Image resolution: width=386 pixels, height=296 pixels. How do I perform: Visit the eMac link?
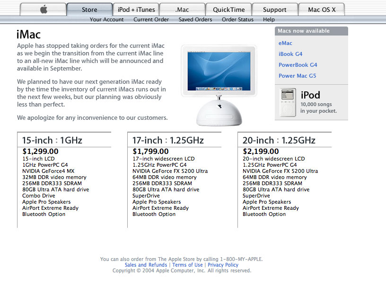(x=285, y=43)
